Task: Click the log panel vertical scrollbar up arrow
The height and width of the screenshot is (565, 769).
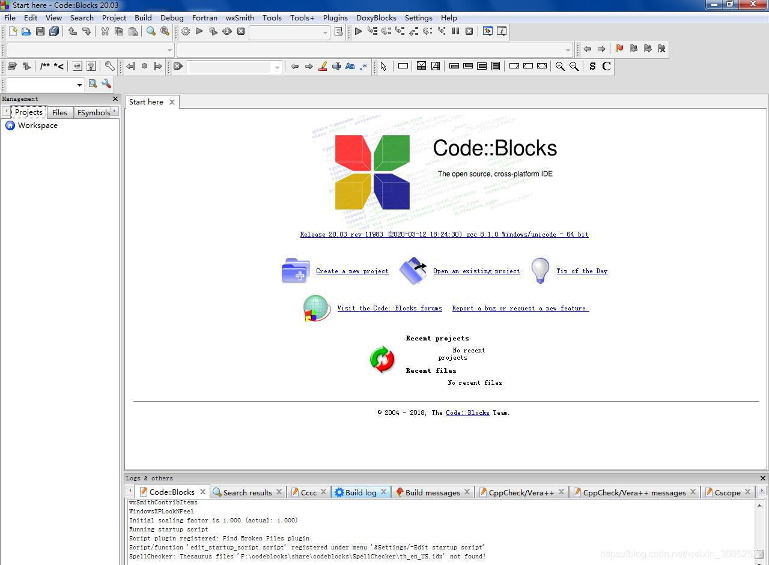Action: click(x=759, y=506)
